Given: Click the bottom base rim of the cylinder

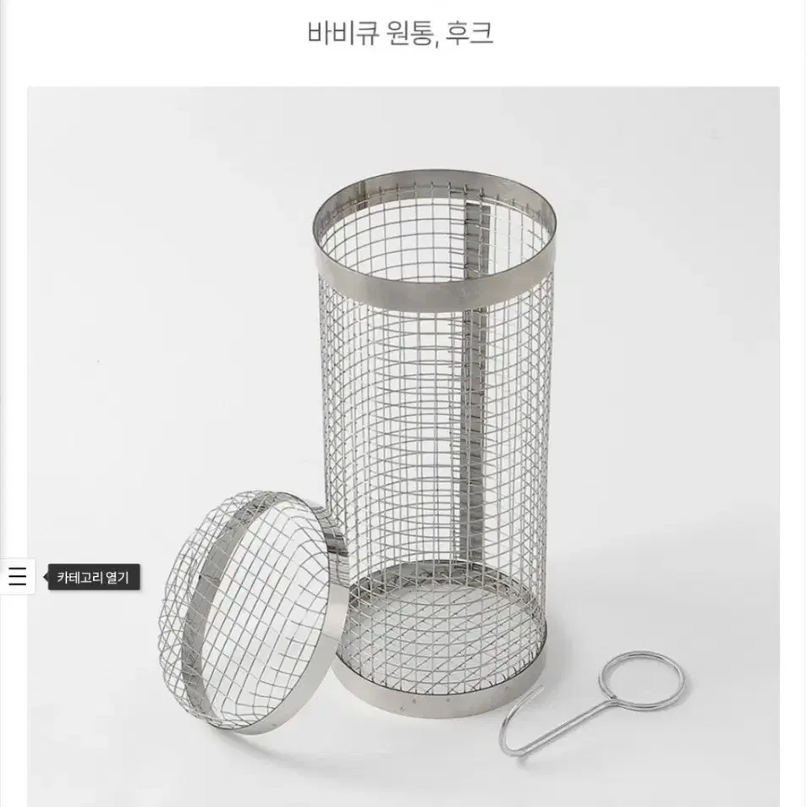Looking at the screenshot, I should click(437, 689).
